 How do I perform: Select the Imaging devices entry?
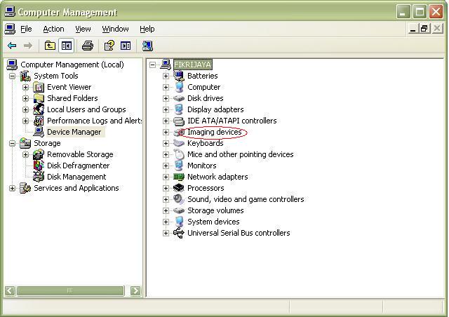pos(215,132)
